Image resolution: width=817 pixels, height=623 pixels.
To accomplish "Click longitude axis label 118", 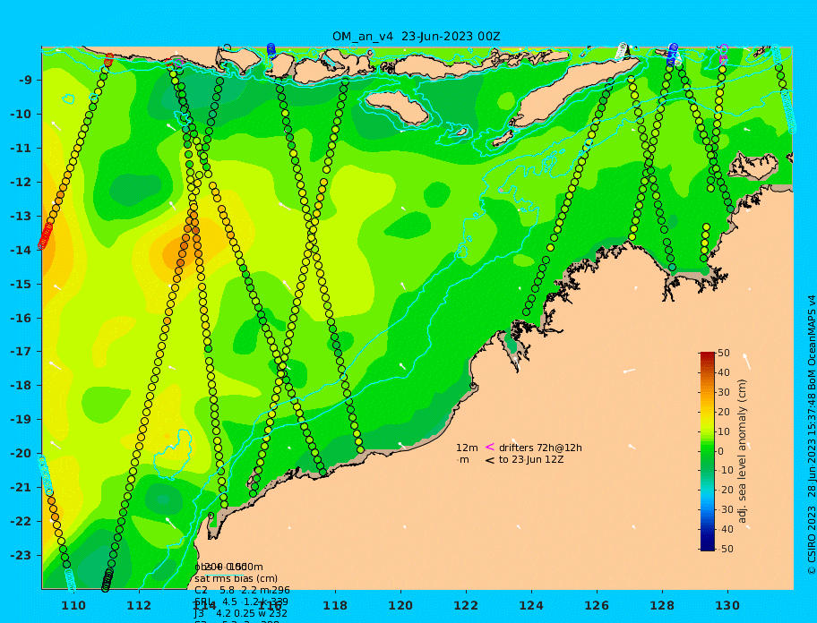I will click(335, 605).
